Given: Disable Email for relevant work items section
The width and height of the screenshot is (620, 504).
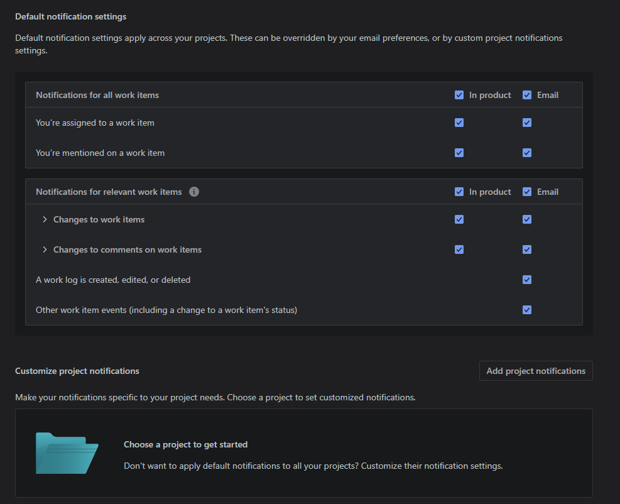Looking at the screenshot, I should point(527,192).
